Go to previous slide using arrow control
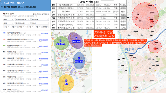 (2, 91)
